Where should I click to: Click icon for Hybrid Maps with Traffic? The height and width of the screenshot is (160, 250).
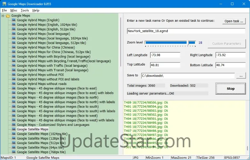14,65
